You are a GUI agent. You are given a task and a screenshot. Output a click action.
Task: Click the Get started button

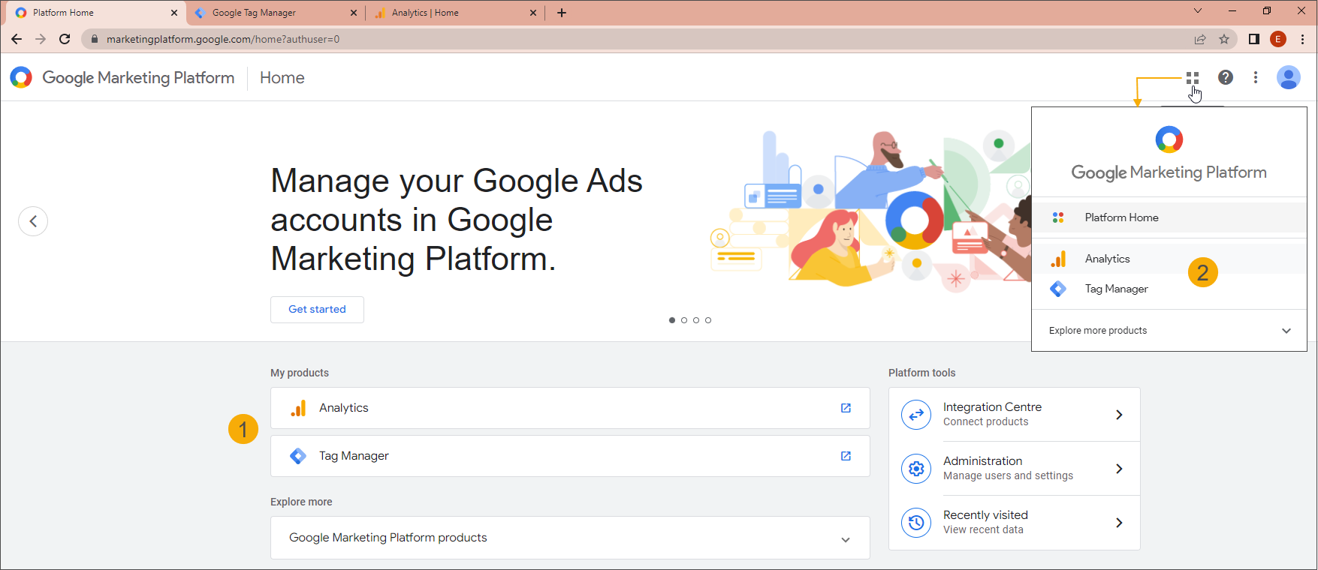coord(317,310)
